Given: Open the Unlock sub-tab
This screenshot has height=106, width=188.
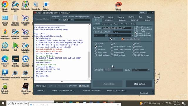Looking at the screenshot, I should click(104, 24).
